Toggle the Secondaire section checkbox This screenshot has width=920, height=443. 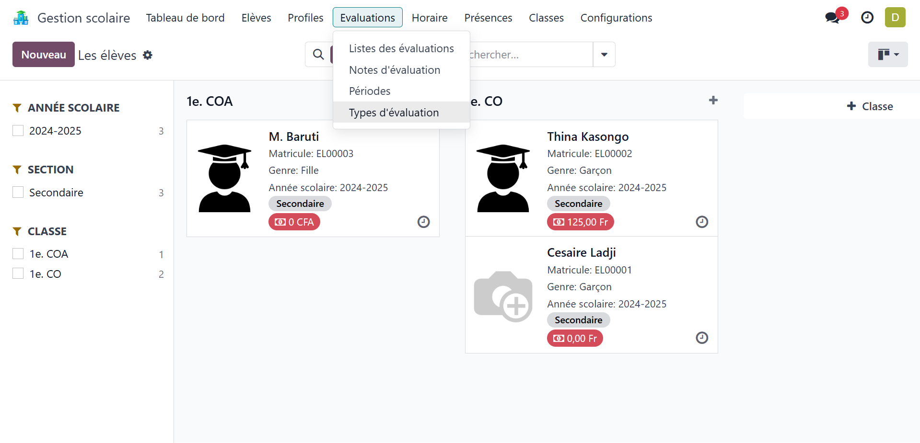18,193
